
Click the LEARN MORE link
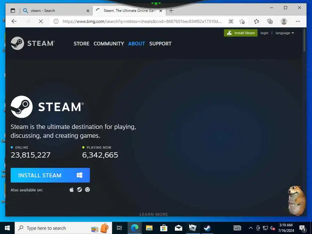pyautogui.click(x=154, y=214)
